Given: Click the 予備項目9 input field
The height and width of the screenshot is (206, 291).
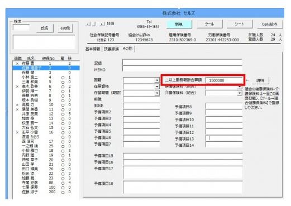Looking at the screenshot, I should [x=224, y=113].
